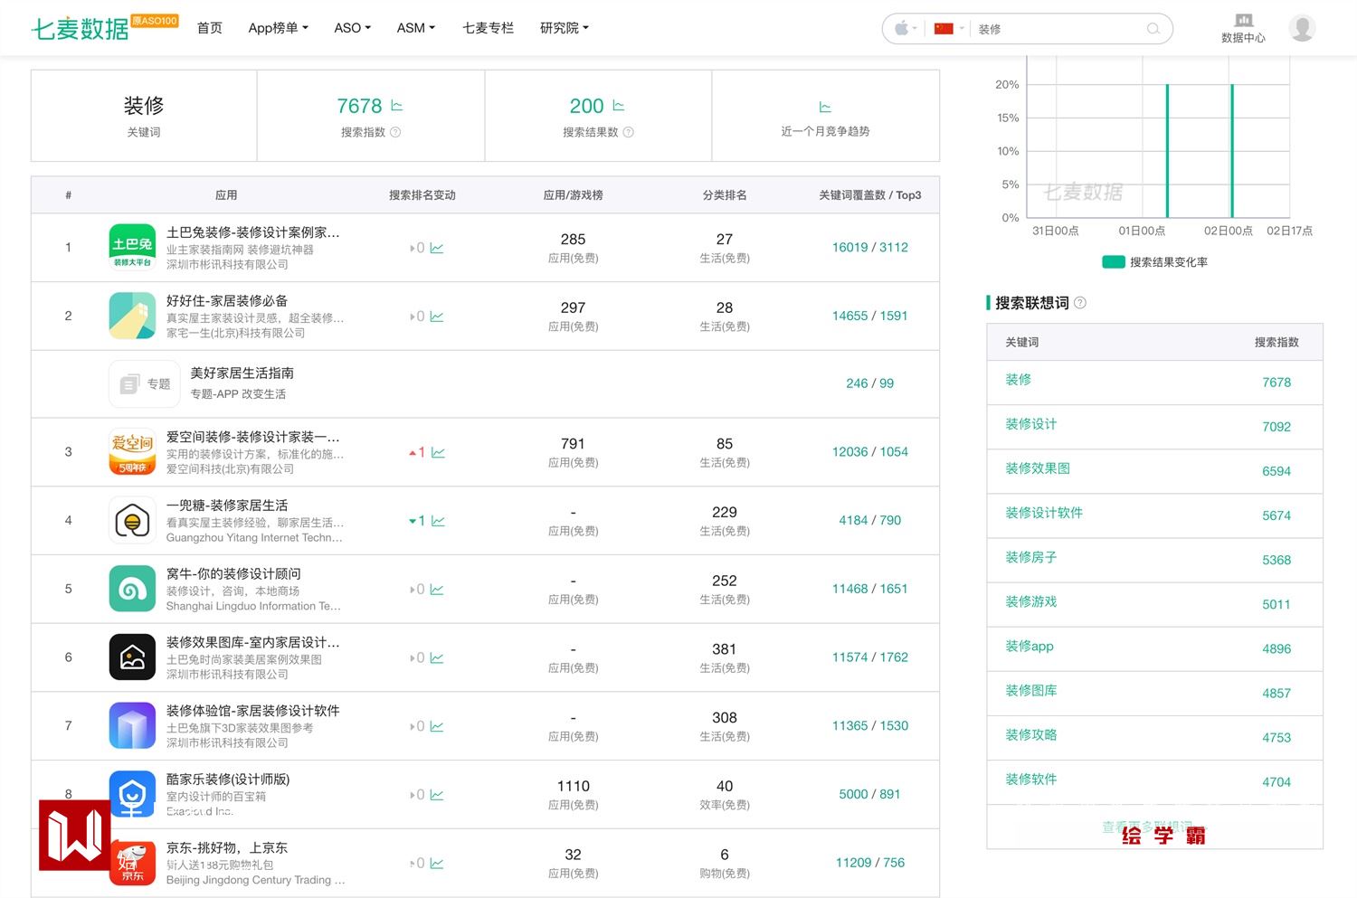Open 窝牛-你的装修设计顾问 app title

pos(233,574)
